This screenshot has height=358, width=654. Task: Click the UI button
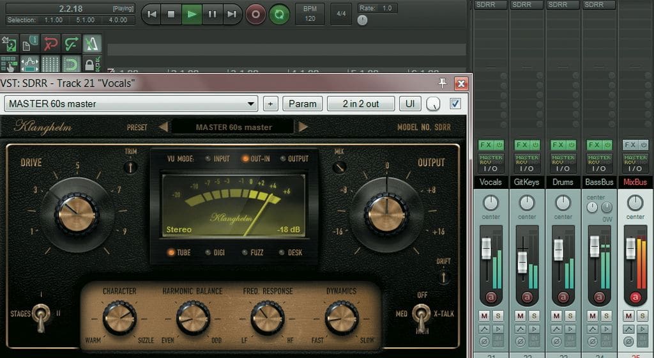[410, 104]
